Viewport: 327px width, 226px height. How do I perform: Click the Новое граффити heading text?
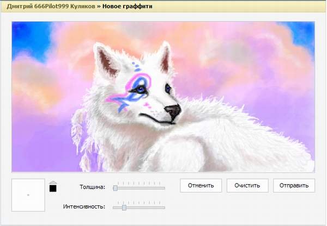point(127,6)
